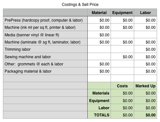Click the Materials Costs total cell
160x122 pixels.
coord(122,93)
